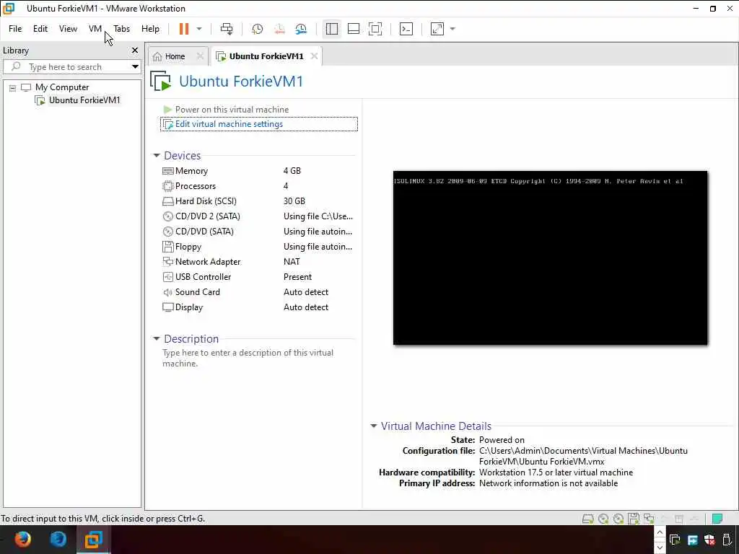Click Edit virtual machine settings
Image resolution: width=739 pixels, height=554 pixels.
(259, 124)
